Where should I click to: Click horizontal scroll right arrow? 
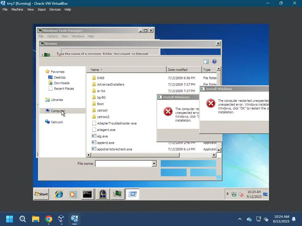pyautogui.click(x=214, y=155)
